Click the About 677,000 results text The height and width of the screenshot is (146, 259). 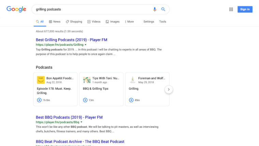click(x=59, y=31)
